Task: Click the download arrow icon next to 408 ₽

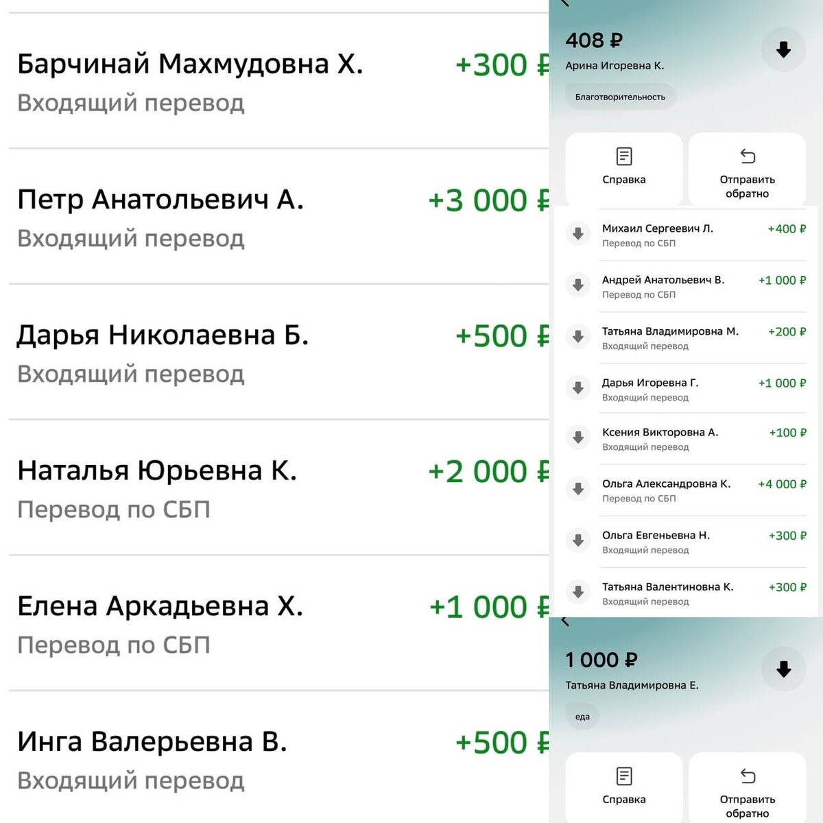Action: click(x=783, y=49)
